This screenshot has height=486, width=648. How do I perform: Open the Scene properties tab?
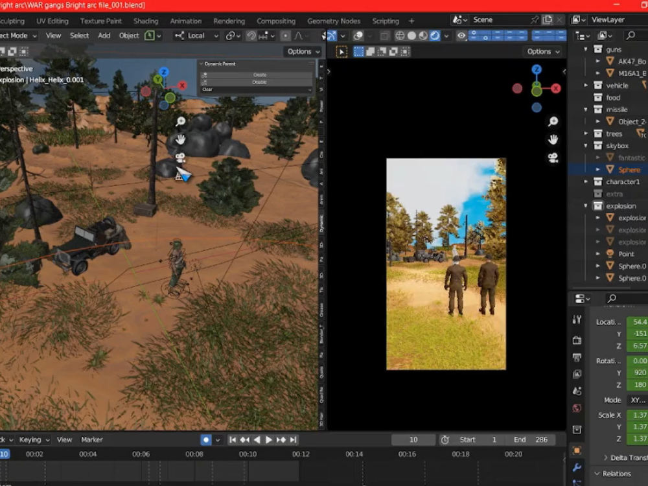(577, 391)
